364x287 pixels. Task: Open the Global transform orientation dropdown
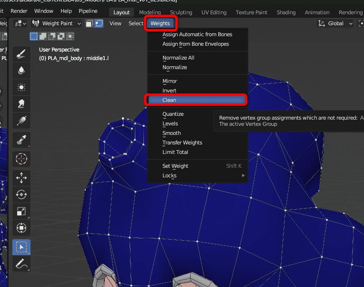335,23
